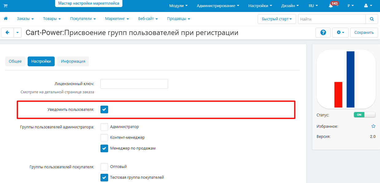Open the 'Модули' dropdown menu
This screenshot has height=183, width=380.
click(178, 6)
